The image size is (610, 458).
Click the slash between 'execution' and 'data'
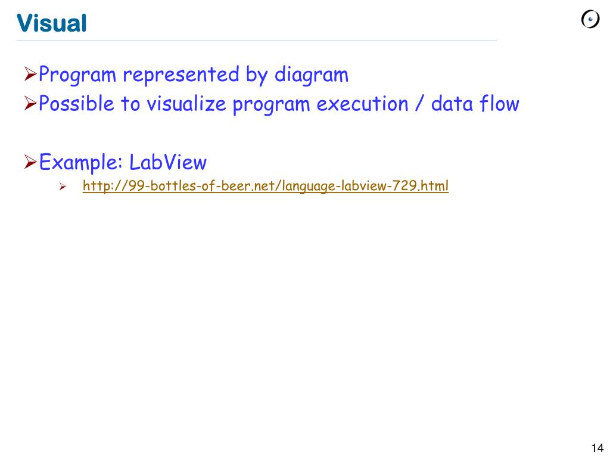[419, 104]
